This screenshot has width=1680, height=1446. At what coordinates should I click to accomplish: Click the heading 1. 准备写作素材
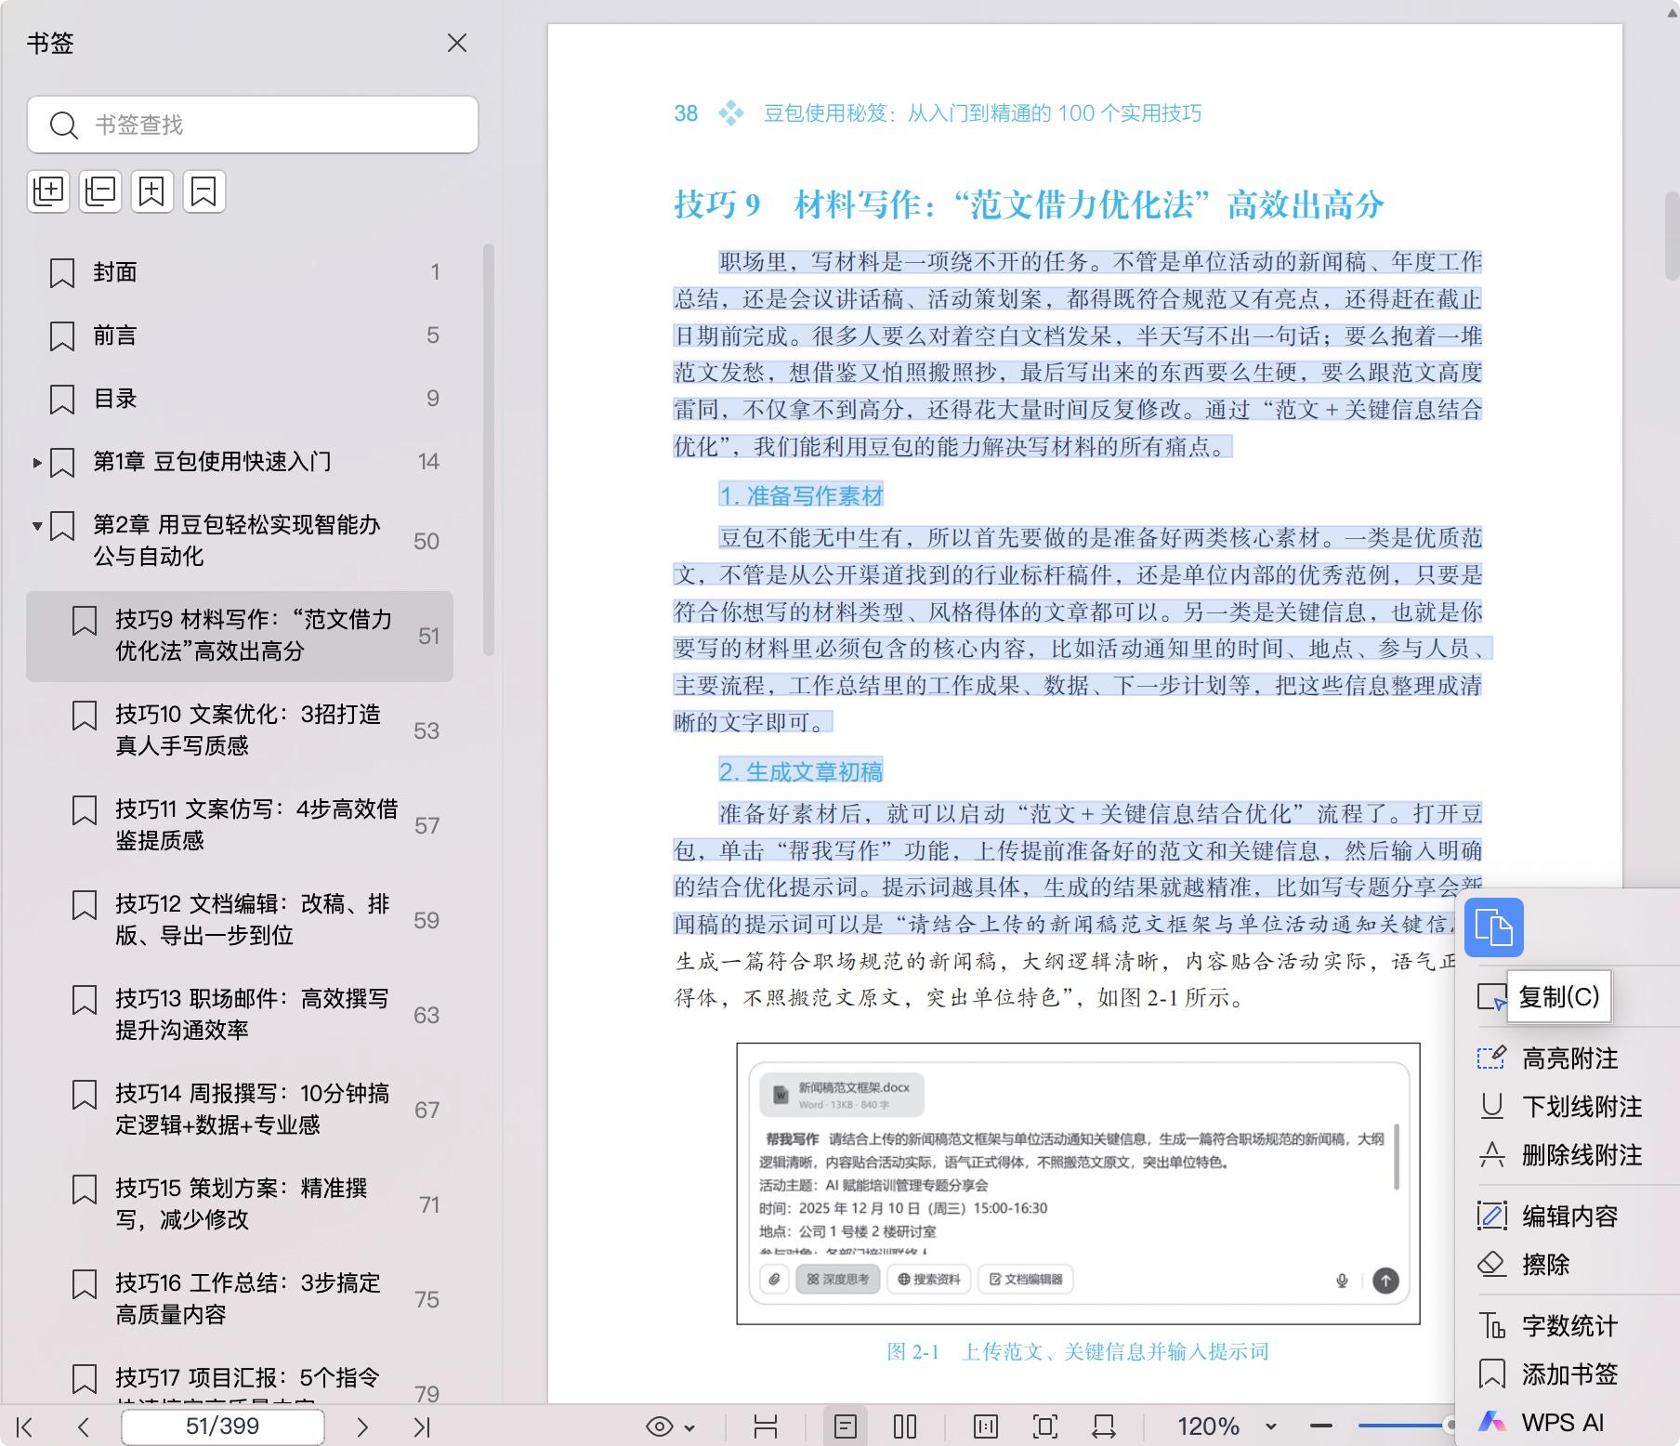coord(801,495)
